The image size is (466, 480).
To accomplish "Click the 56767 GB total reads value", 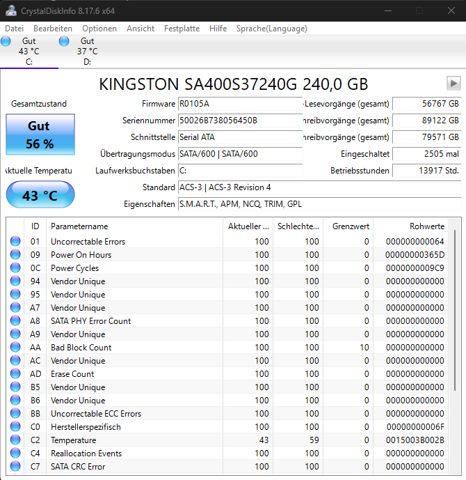I will coord(426,104).
